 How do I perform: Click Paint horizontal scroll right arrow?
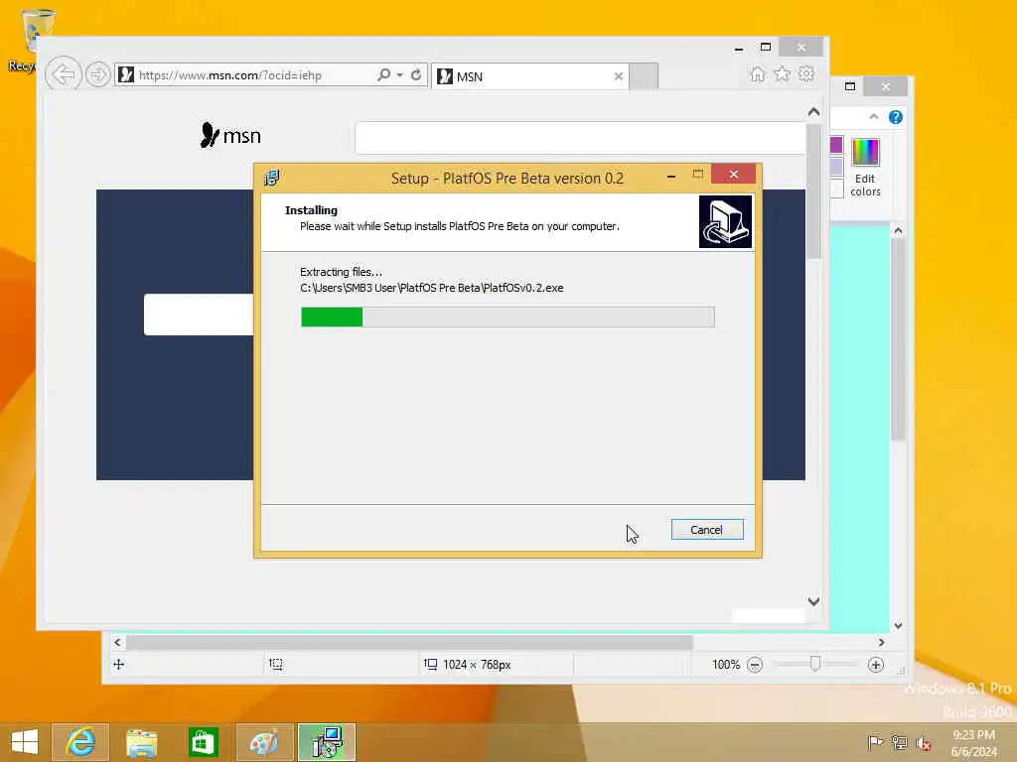[882, 642]
